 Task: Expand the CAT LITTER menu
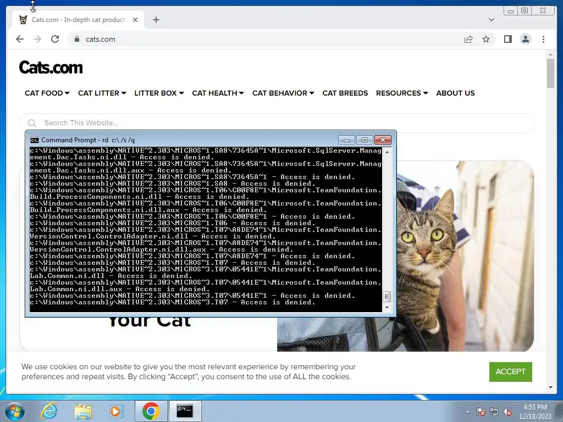(x=102, y=93)
